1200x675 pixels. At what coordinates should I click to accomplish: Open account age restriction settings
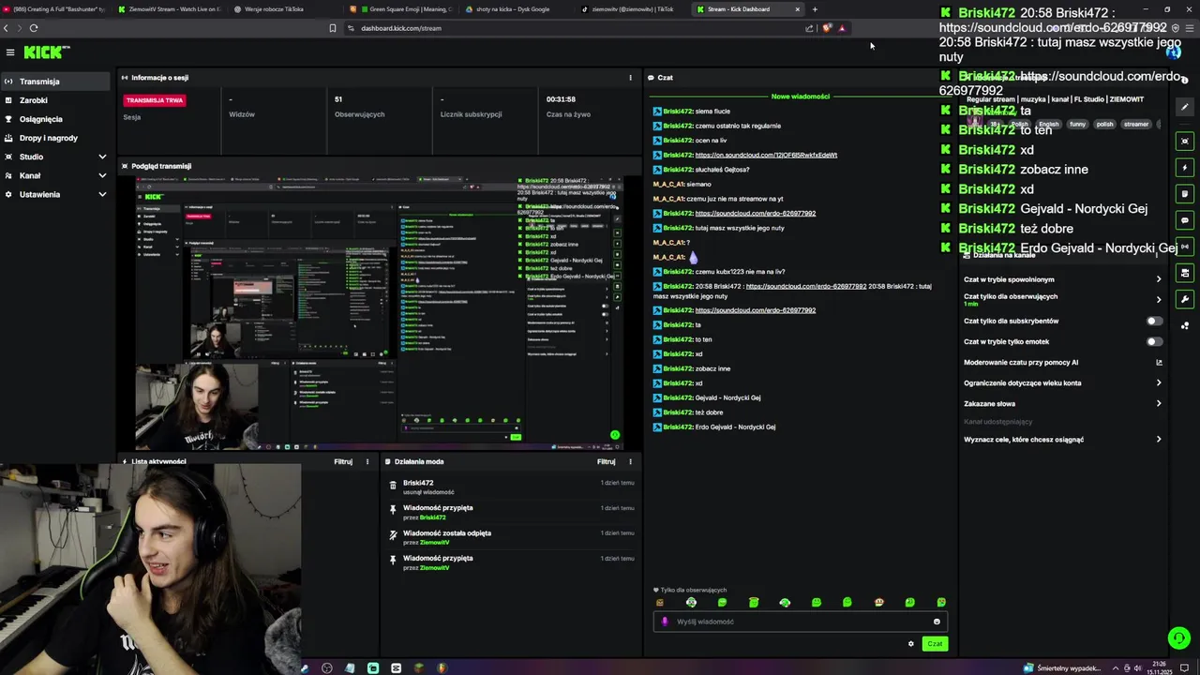(1063, 382)
